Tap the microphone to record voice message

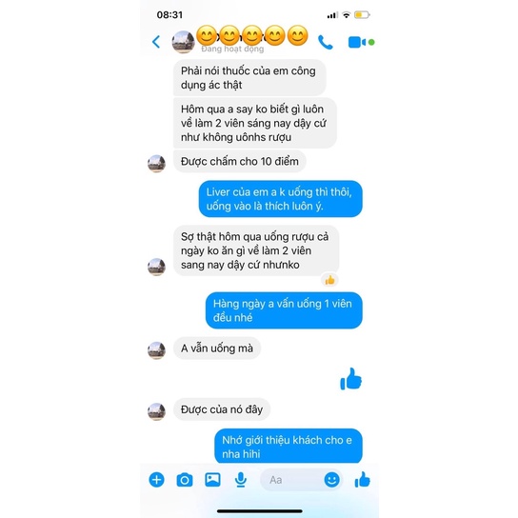tap(241, 480)
